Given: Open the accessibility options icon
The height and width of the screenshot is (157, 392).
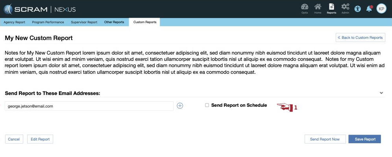Looking at the screenshot, I should coord(357,9).
